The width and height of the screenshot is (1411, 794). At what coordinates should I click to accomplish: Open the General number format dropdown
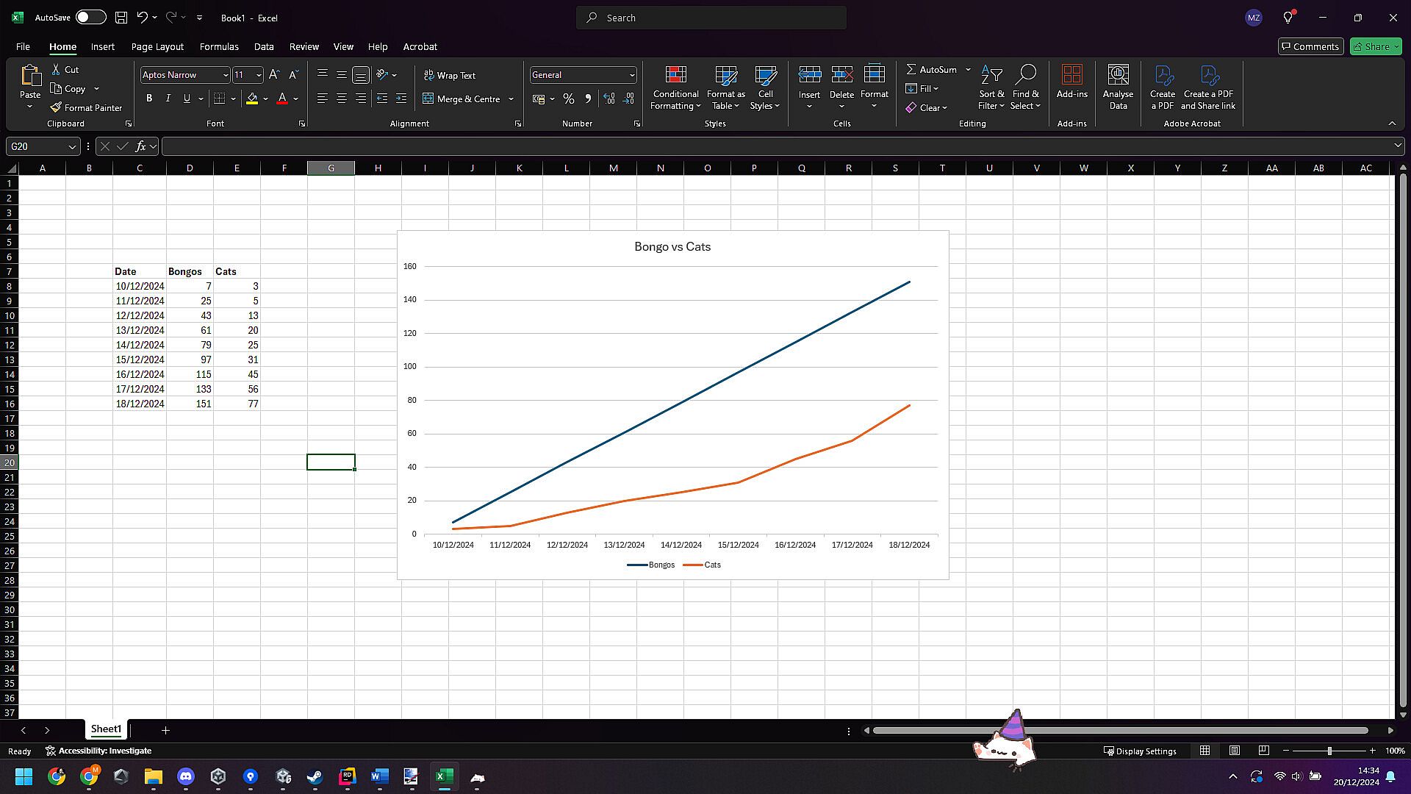tap(631, 75)
